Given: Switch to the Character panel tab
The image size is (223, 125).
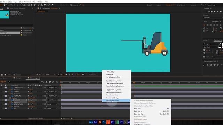Looking at the screenshot, I should [x=217, y=40].
